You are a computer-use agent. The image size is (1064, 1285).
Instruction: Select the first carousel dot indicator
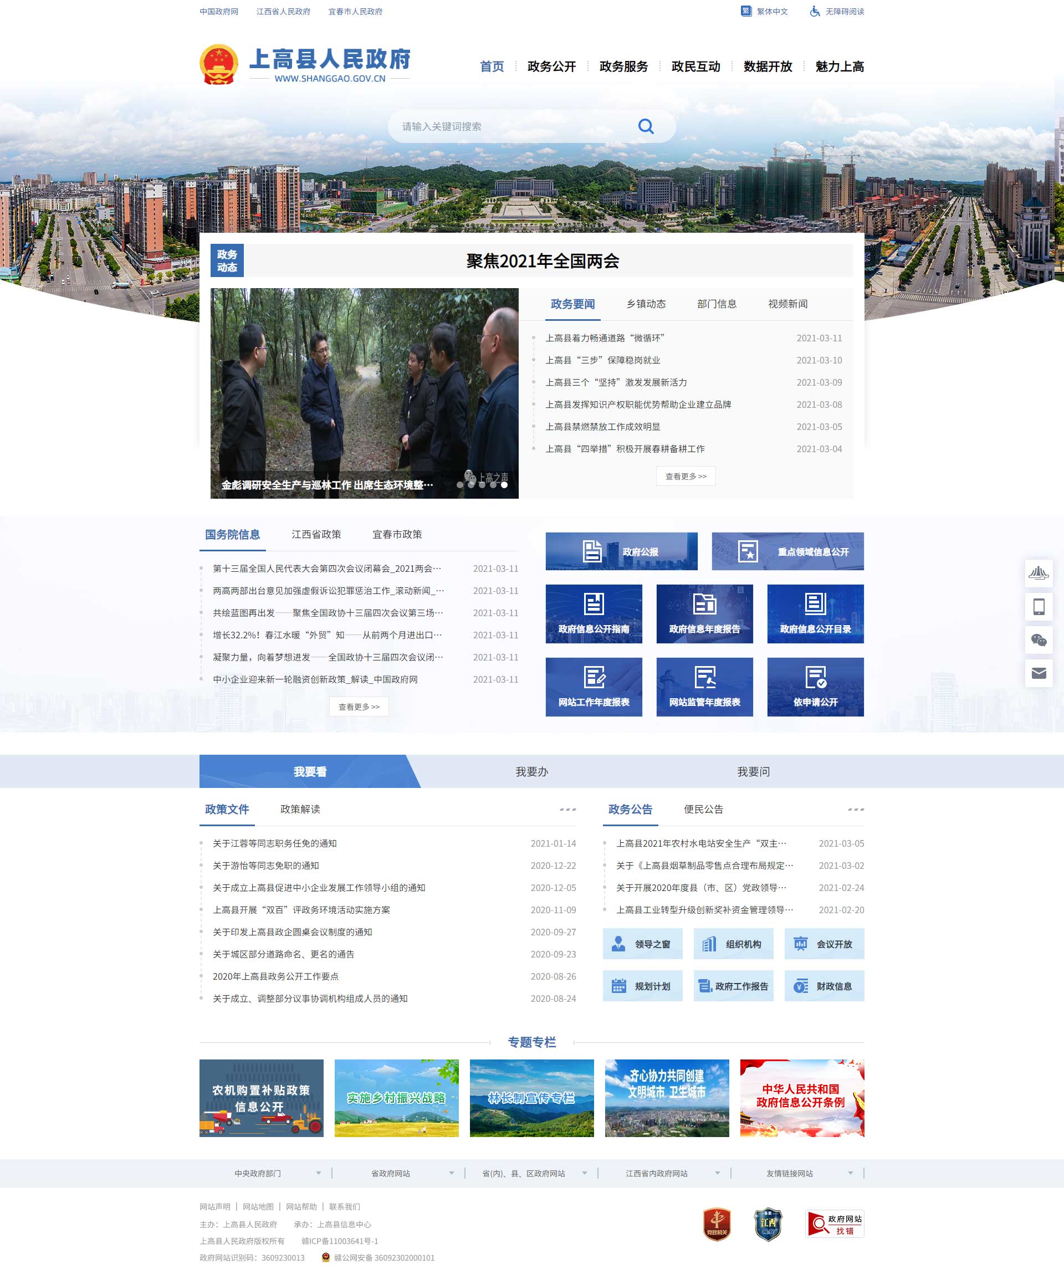point(460,485)
